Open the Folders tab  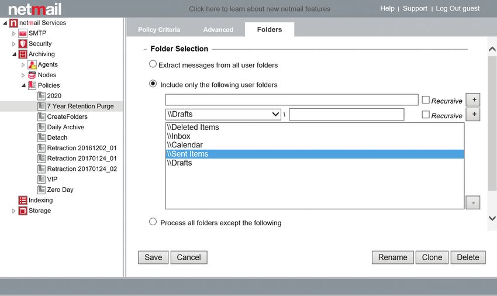[270, 29]
